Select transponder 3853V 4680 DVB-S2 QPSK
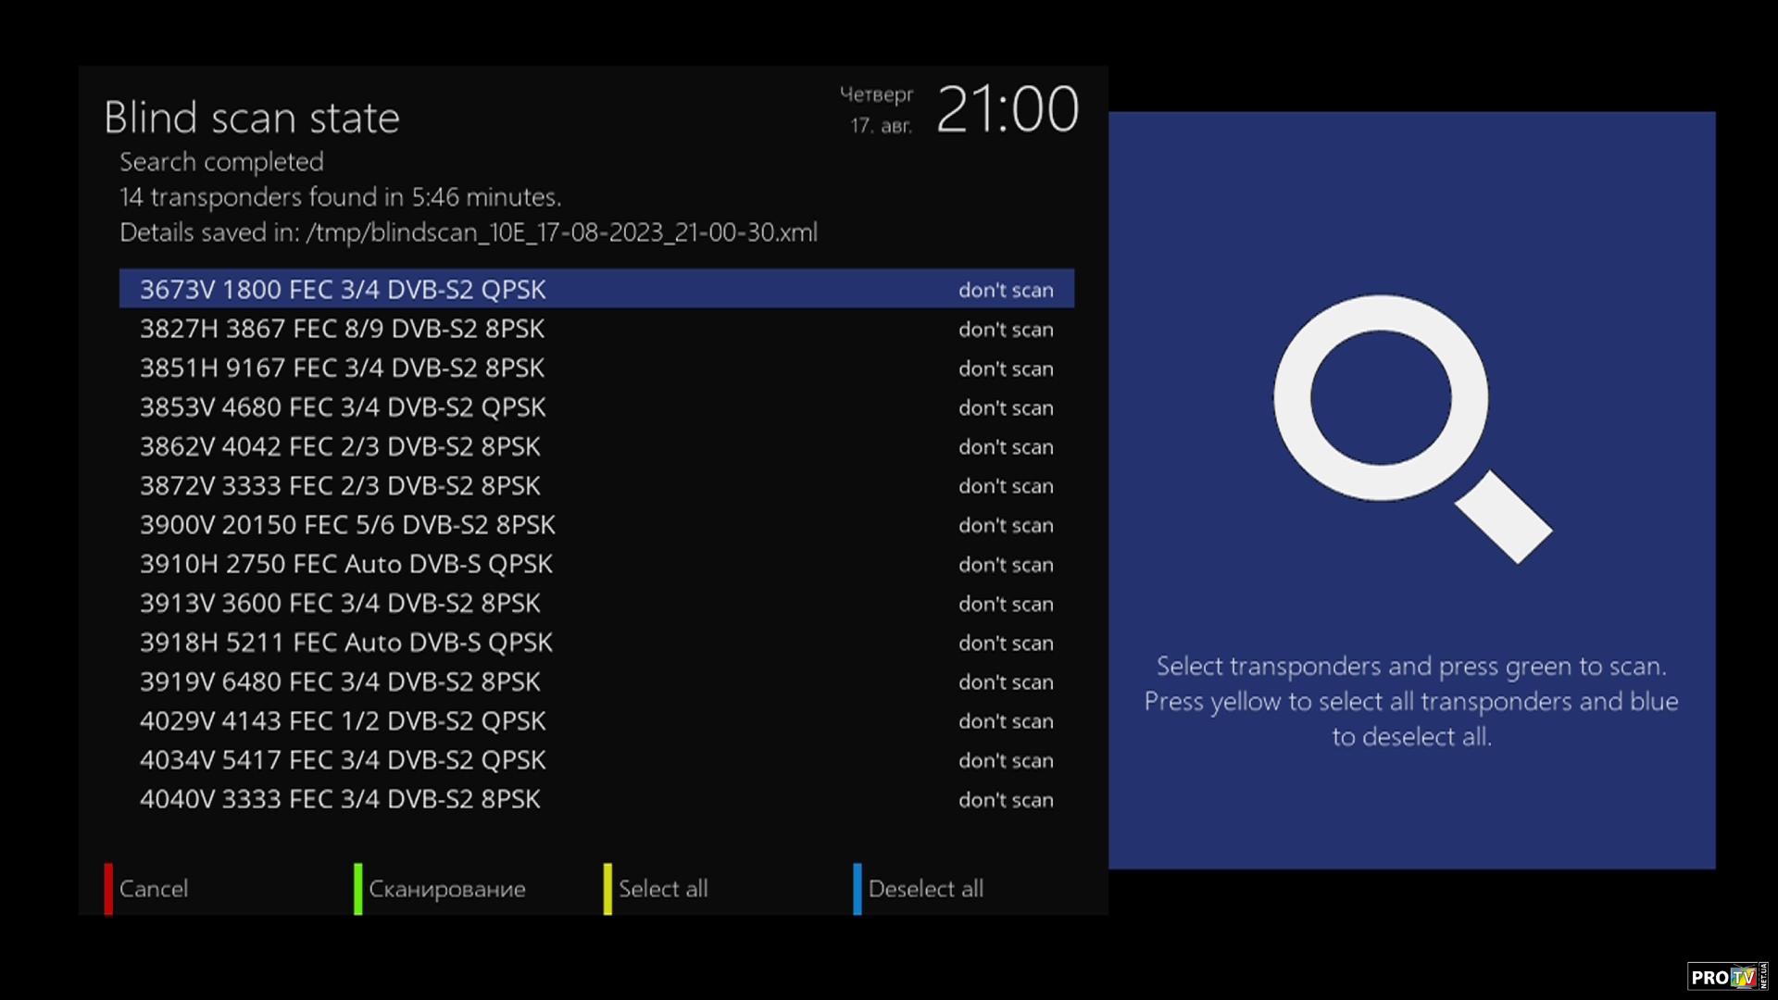Viewport: 1778px width, 1000px height. tap(343, 407)
